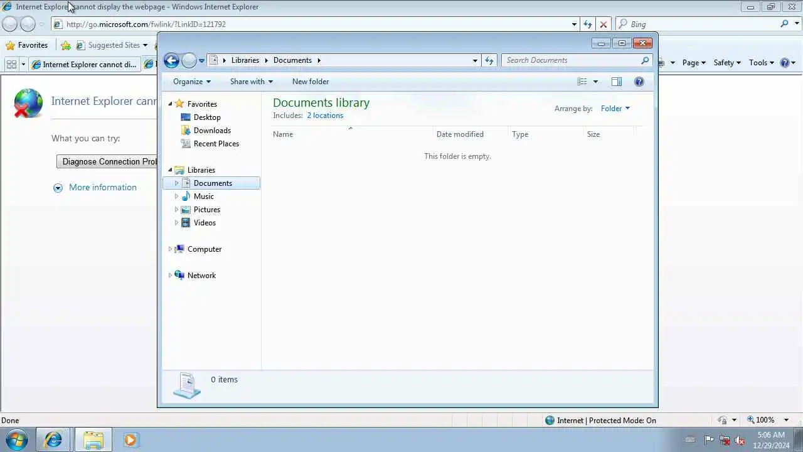Click Diagnose Connection Problems button
The image size is (803, 452).
107,161
